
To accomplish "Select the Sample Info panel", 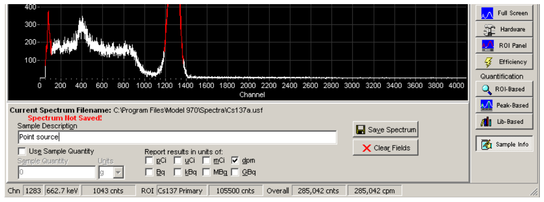I will (504, 143).
